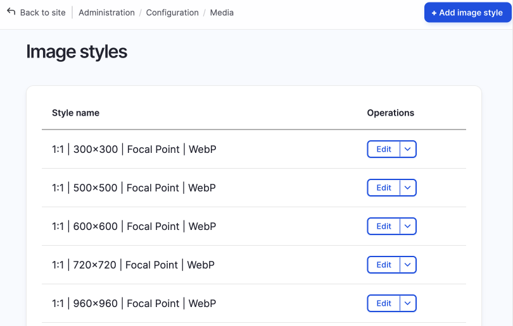Click the Image styles page heading

77,52
